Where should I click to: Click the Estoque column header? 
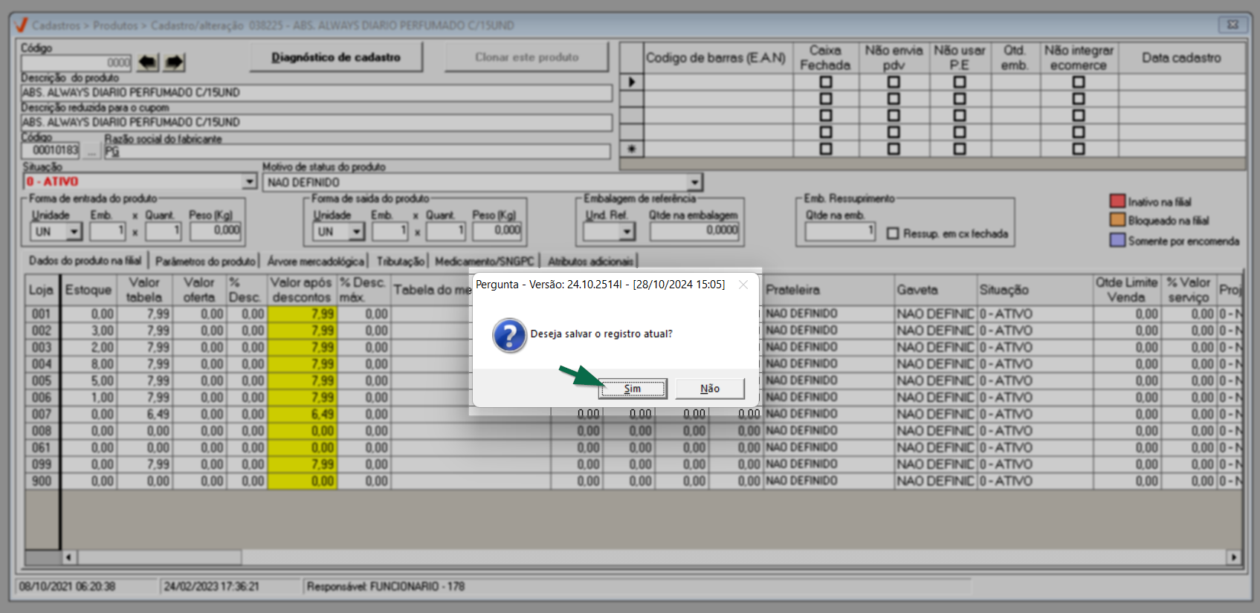click(88, 290)
